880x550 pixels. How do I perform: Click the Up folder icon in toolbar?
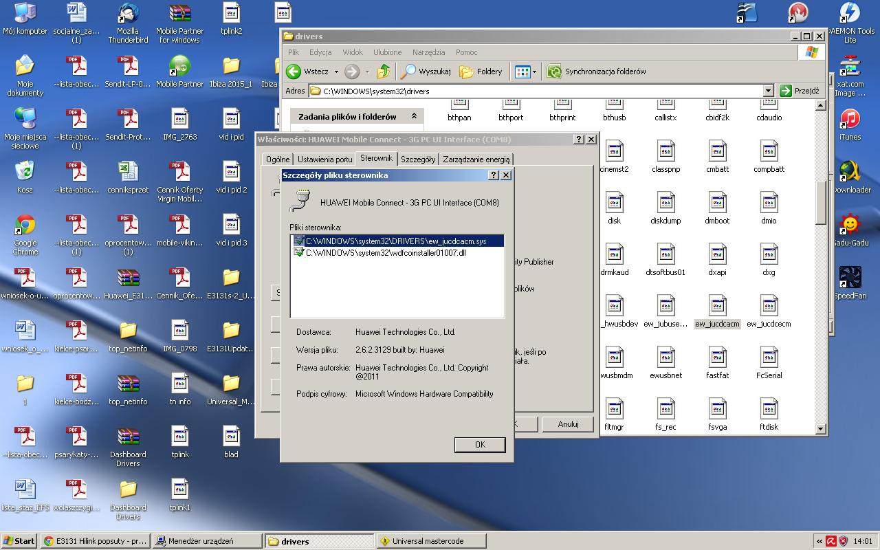pos(384,71)
